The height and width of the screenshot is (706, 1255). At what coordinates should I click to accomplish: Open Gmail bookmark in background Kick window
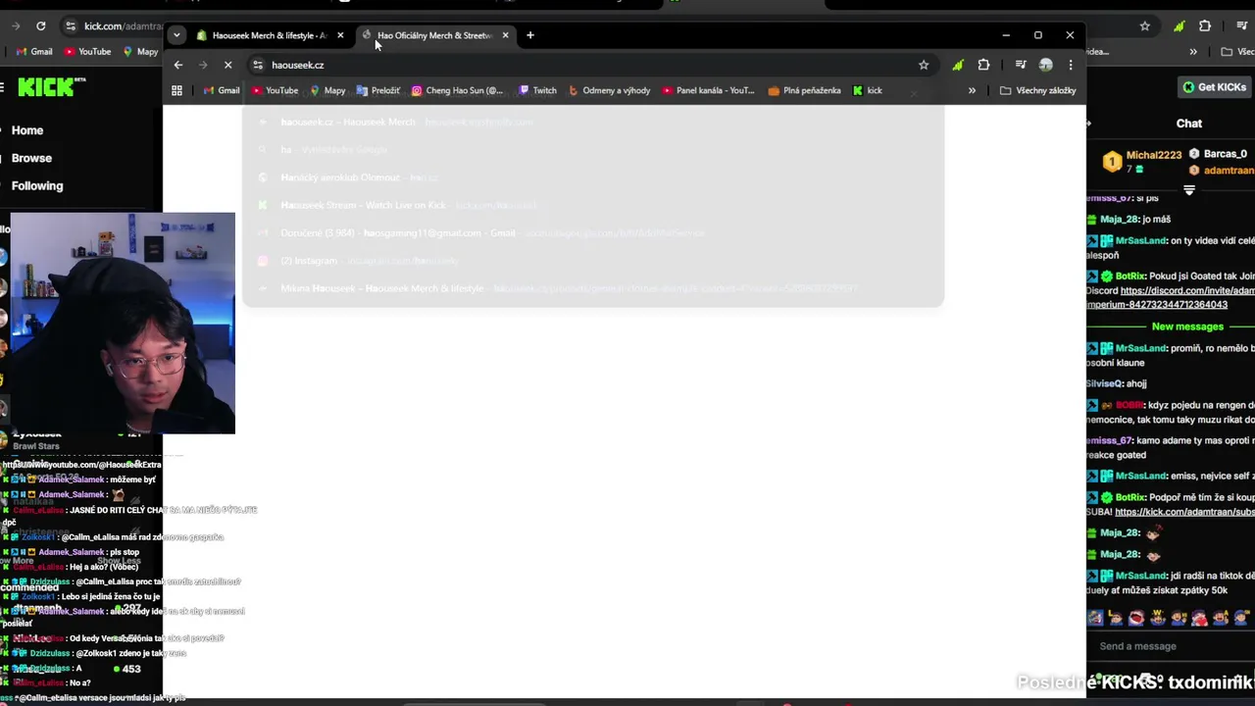point(33,51)
